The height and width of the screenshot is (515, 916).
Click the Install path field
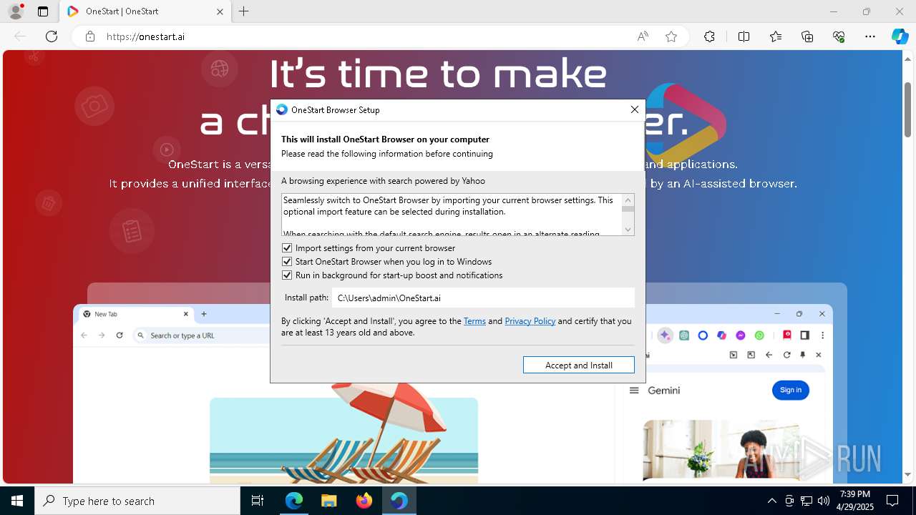click(483, 298)
